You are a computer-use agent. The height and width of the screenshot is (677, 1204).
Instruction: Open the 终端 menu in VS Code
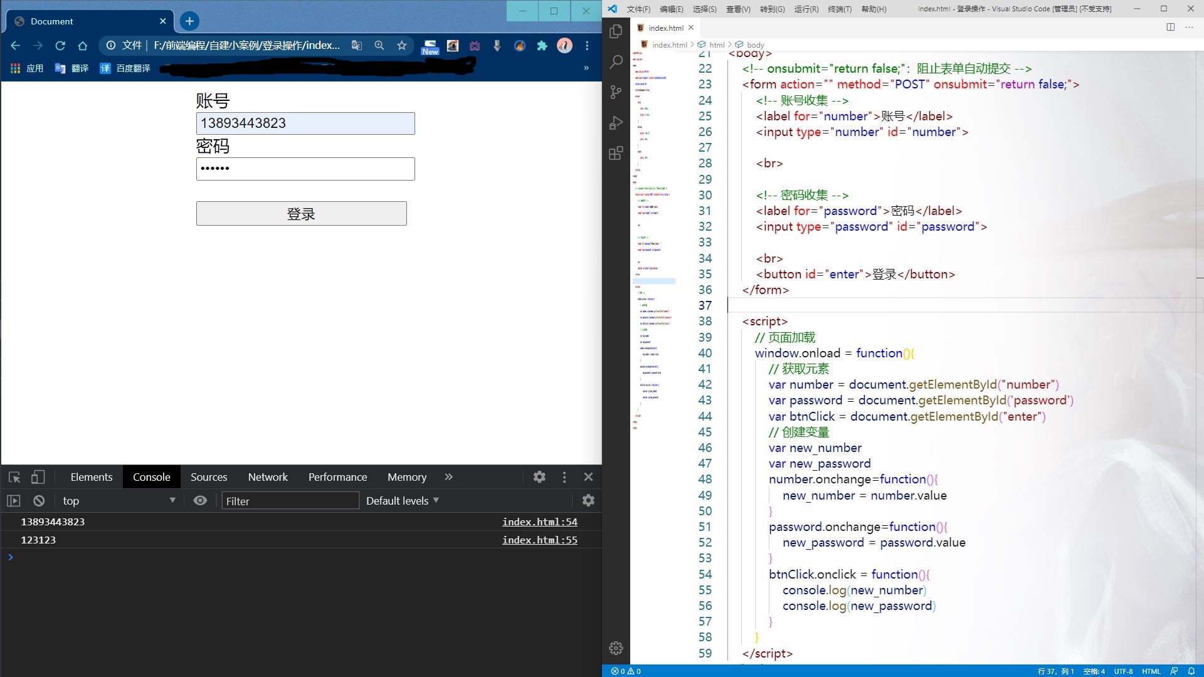(841, 9)
